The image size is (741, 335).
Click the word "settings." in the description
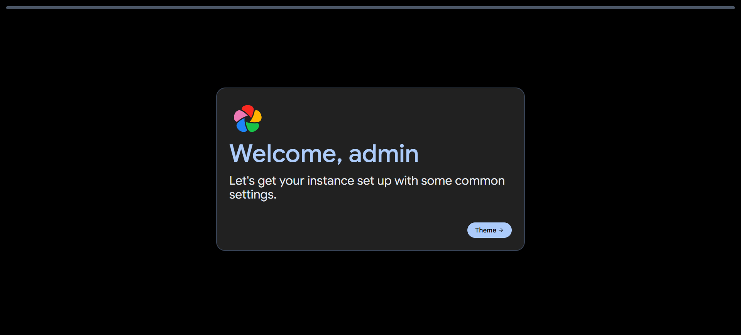(253, 195)
